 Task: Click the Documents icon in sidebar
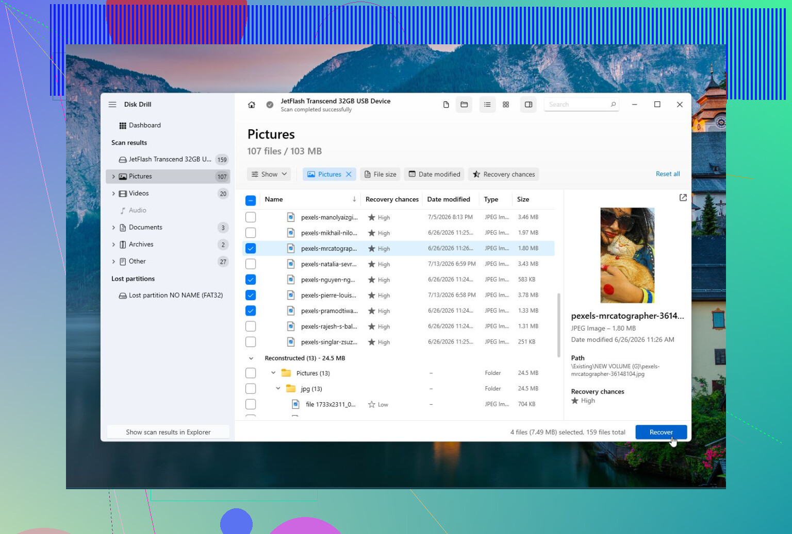click(x=123, y=228)
